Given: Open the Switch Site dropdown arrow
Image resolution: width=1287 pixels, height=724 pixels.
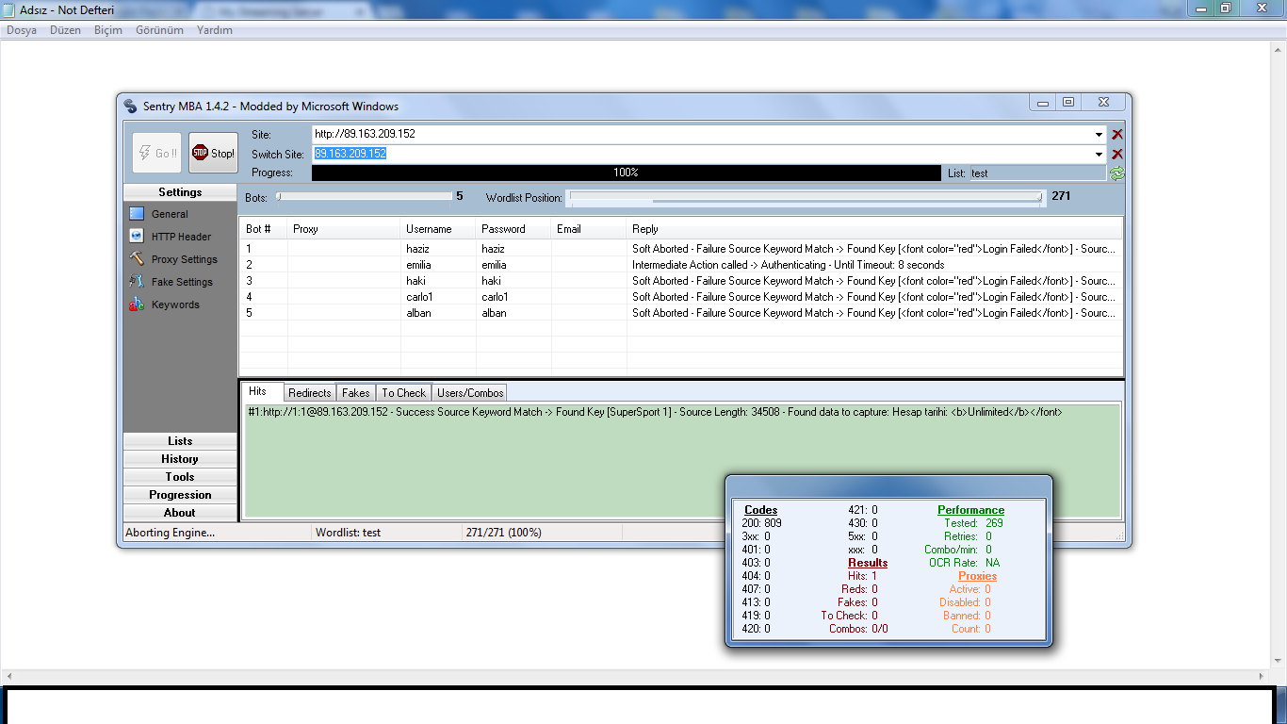Looking at the screenshot, I should tap(1100, 155).
